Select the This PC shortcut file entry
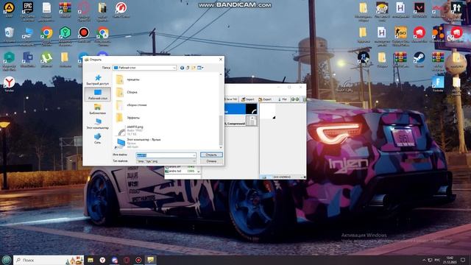This screenshot has width=471, height=265. click(x=138, y=144)
